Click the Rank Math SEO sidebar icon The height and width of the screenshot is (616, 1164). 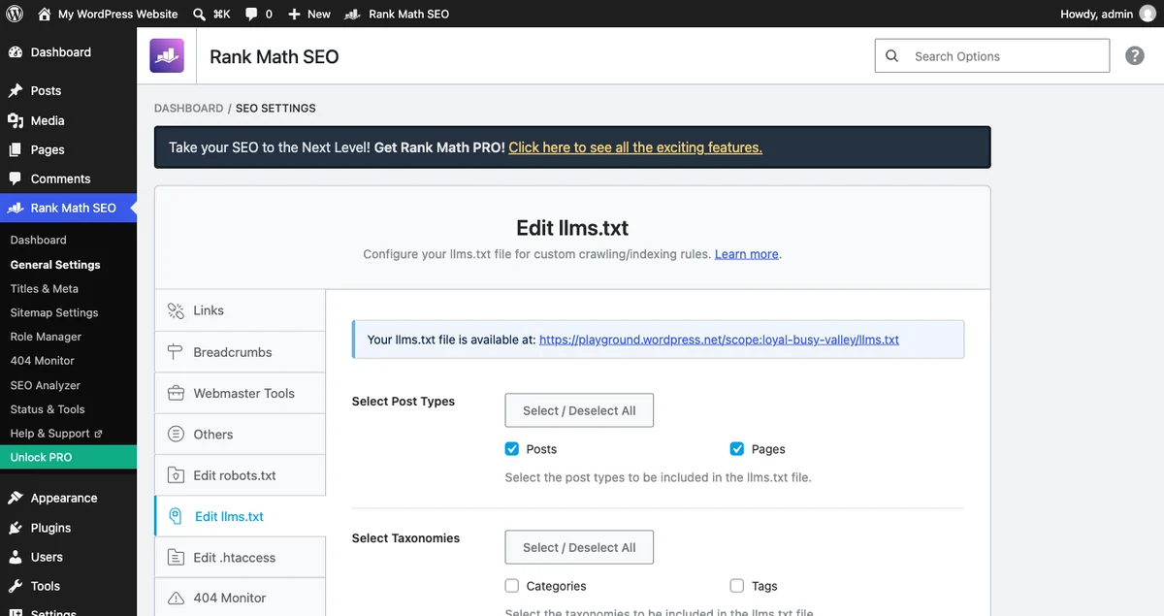pos(16,208)
